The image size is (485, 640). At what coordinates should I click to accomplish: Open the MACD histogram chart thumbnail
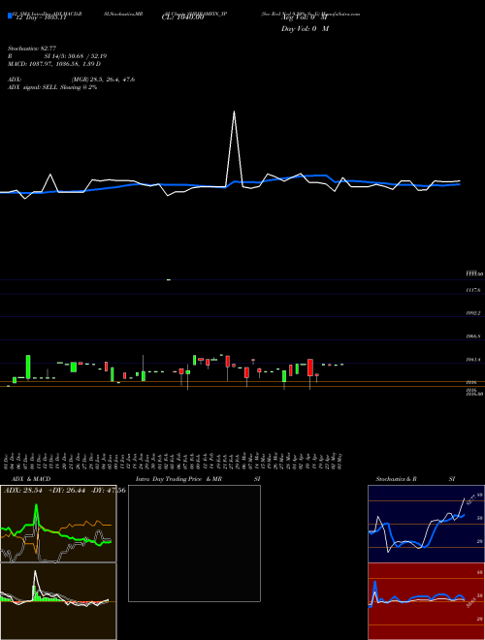point(58,601)
